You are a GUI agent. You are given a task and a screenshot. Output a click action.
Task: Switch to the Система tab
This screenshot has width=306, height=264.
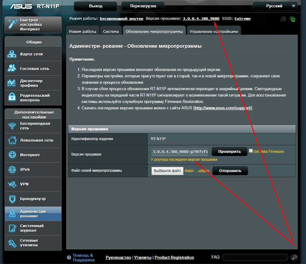111,31
